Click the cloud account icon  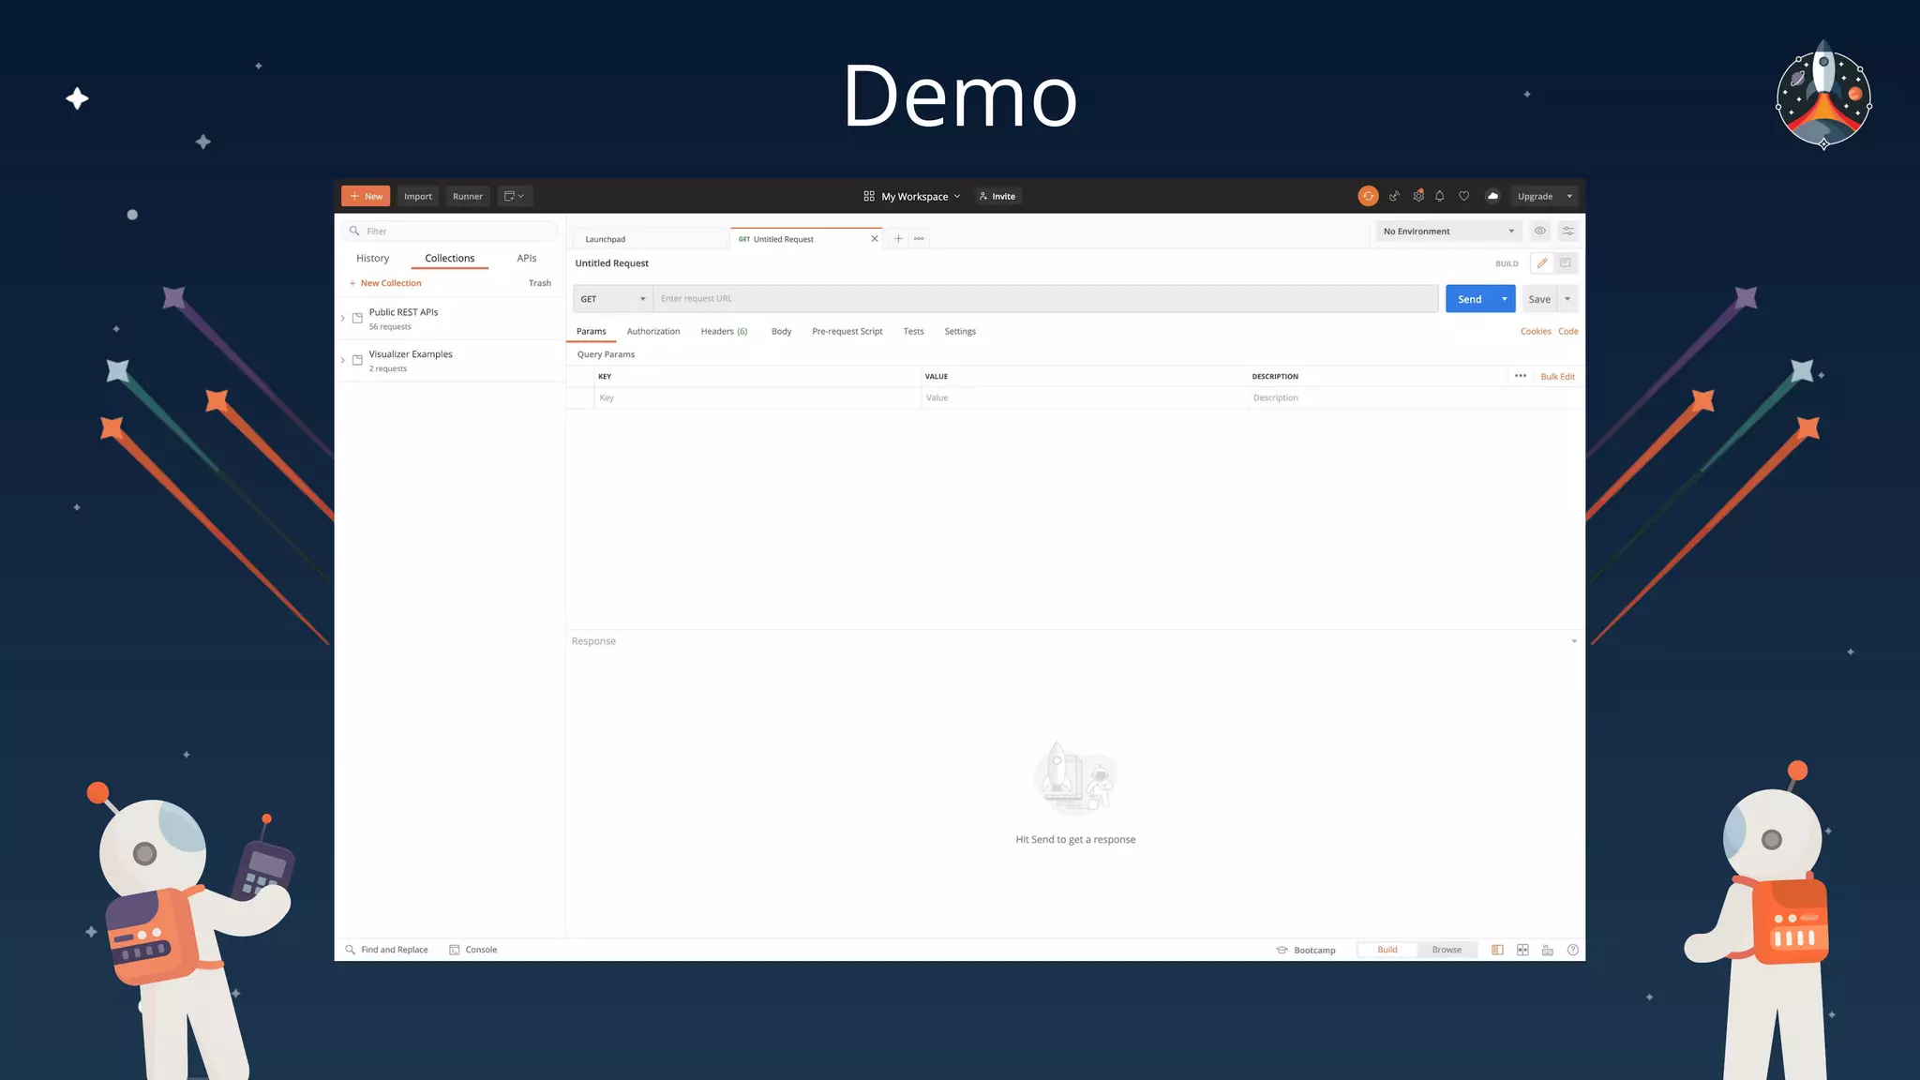tap(1492, 196)
